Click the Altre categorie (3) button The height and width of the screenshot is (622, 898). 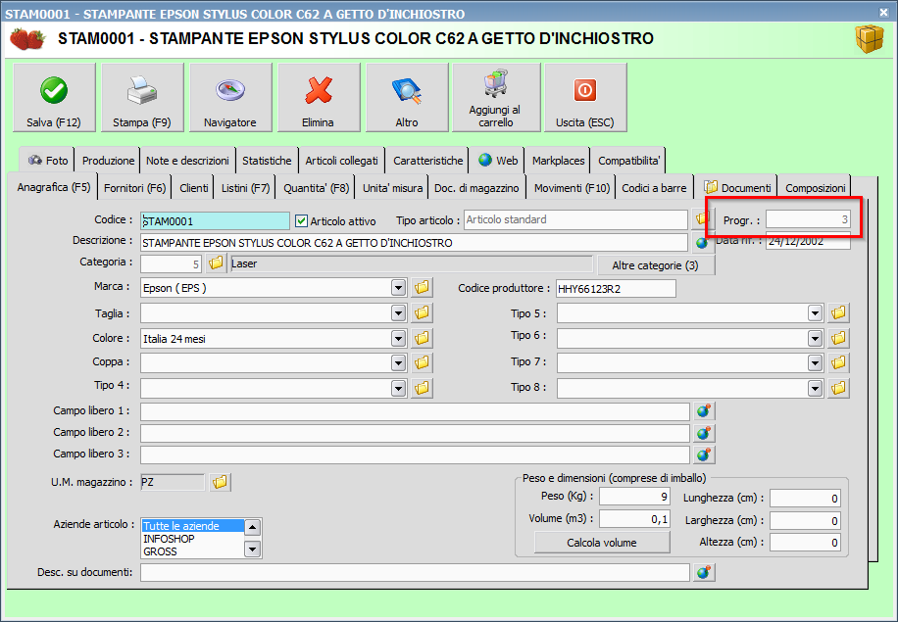click(x=656, y=265)
